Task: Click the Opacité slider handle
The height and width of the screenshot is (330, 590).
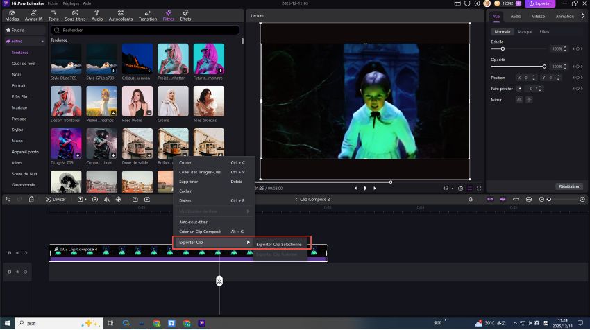Action: coord(544,67)
